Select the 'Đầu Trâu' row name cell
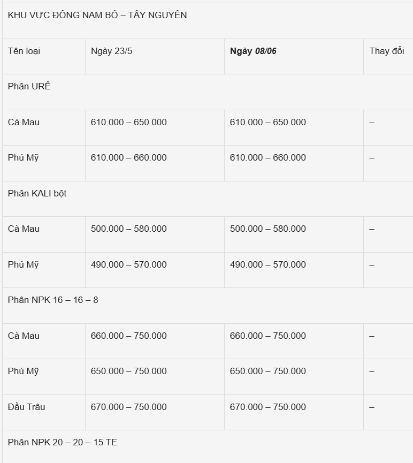 (27, 407)
